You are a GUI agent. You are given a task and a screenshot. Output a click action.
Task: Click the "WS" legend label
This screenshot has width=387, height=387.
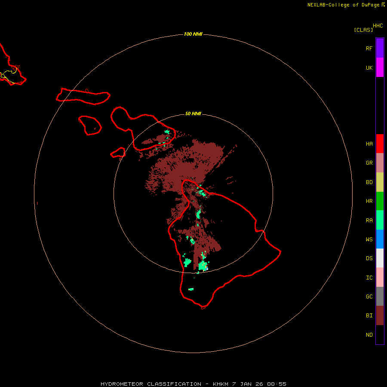coord(369,240)
